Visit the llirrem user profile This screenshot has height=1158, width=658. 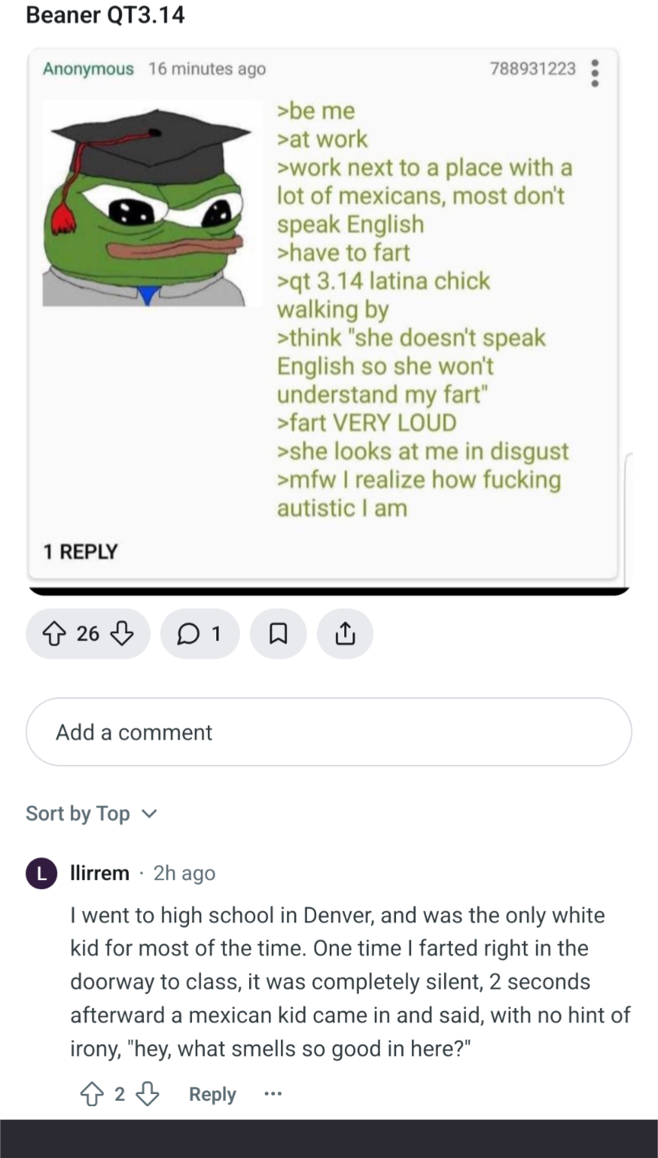(100, 873)
